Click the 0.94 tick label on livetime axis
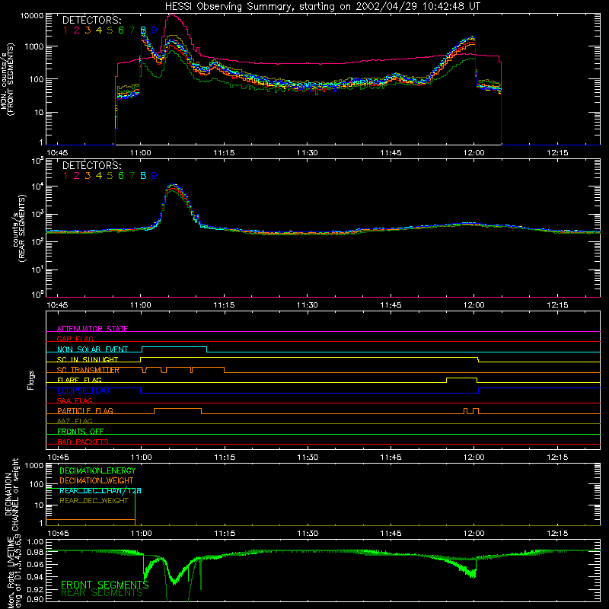The width and height of the screenshot is (609, 609). pyautogui.click(x=35, y=577)
